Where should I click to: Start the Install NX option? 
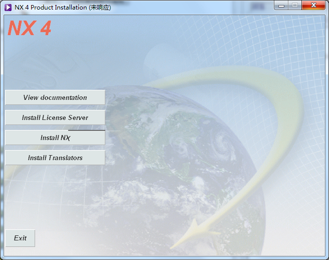[55, 138]
